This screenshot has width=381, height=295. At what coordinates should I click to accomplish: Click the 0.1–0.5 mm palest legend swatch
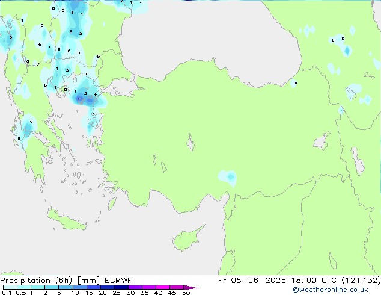[x=10, y=287]
